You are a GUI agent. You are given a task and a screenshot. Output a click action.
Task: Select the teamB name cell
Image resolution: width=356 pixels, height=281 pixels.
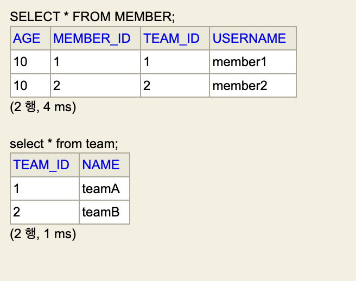[x=101, y=212]
